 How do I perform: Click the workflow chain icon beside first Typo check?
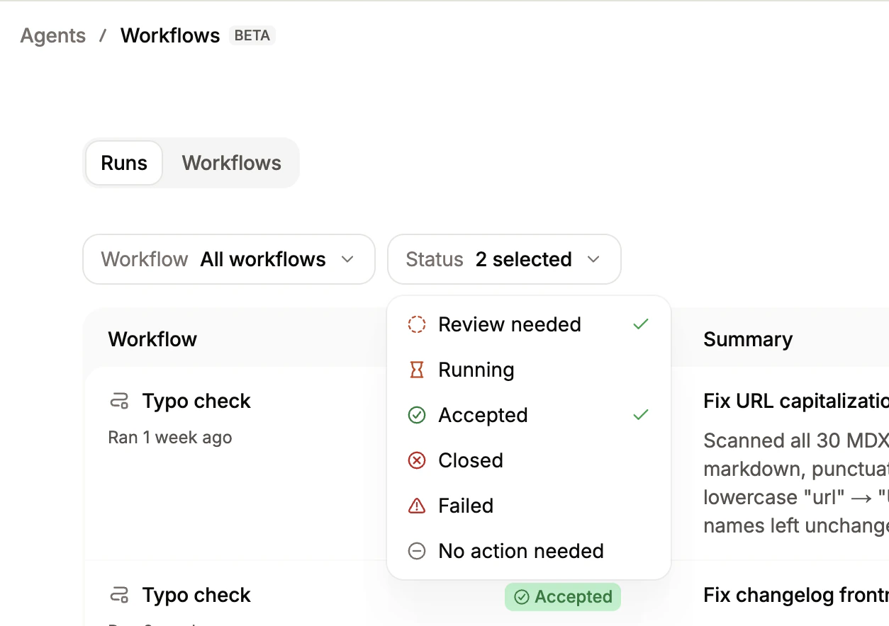click(x=119, y=400)
